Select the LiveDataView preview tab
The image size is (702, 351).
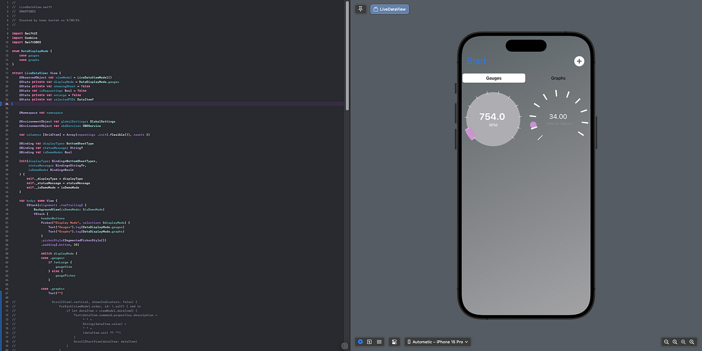tap(389, 9)
